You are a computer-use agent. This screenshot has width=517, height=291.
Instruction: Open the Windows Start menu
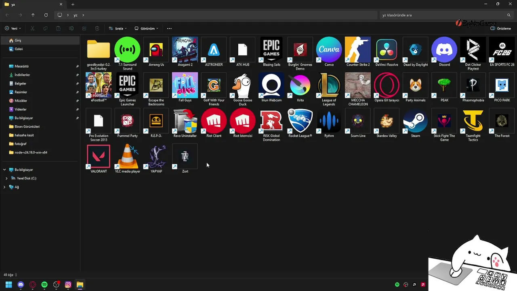pyautogui.click(x=8, y=285)
